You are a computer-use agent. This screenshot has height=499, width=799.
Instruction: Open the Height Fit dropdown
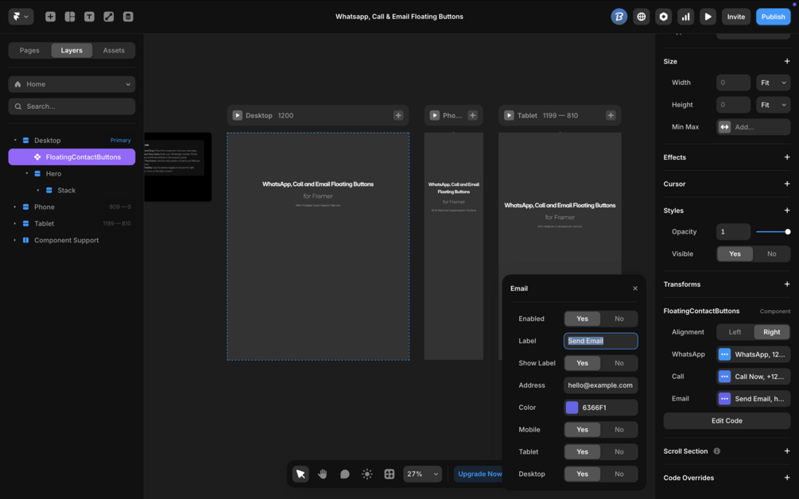pos(773,105)
